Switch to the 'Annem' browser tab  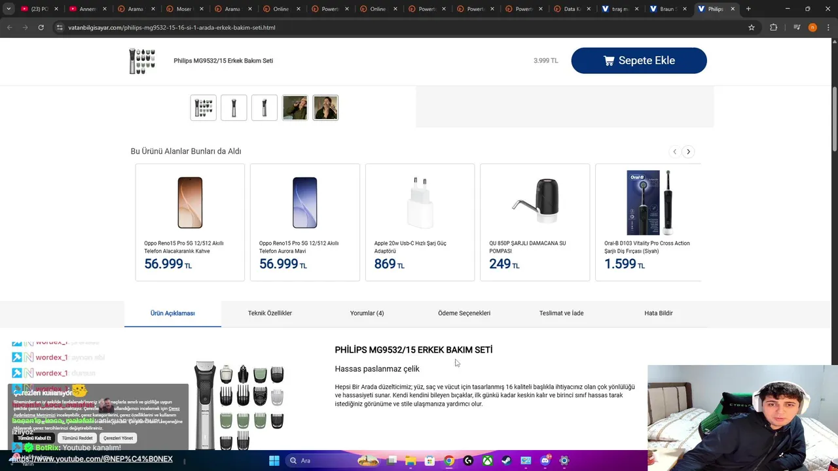pyautogui.click(x=88, y=9)
